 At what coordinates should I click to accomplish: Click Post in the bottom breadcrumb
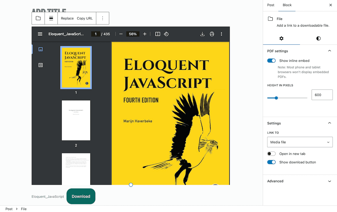[9, 209]
